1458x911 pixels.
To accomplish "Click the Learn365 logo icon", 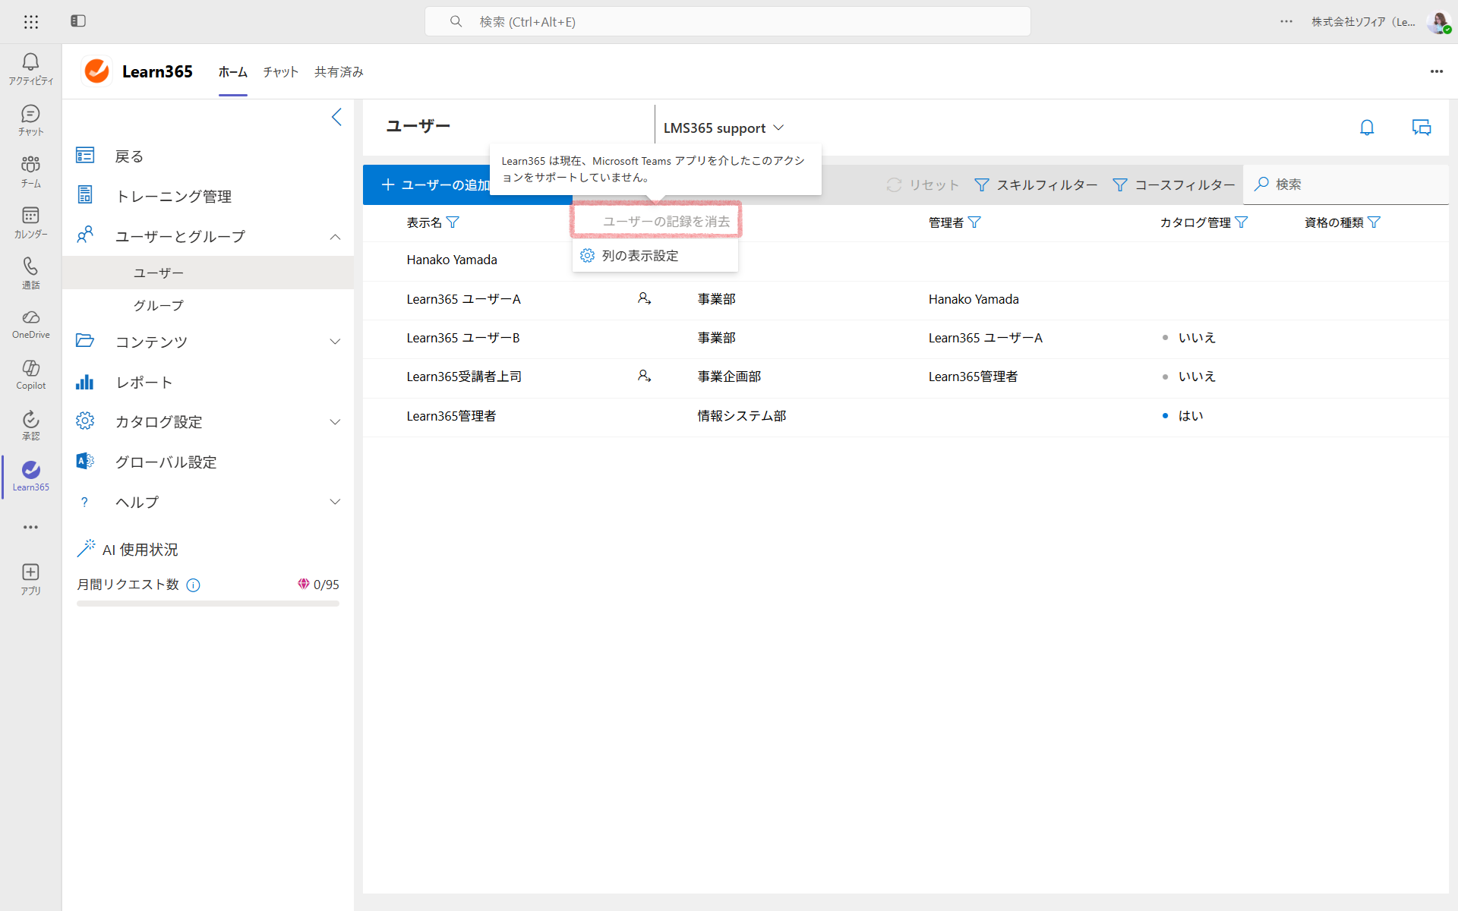I will click(x=97, y=71).
